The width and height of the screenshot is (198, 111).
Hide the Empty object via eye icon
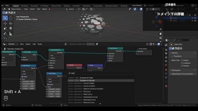coord(192,18)
